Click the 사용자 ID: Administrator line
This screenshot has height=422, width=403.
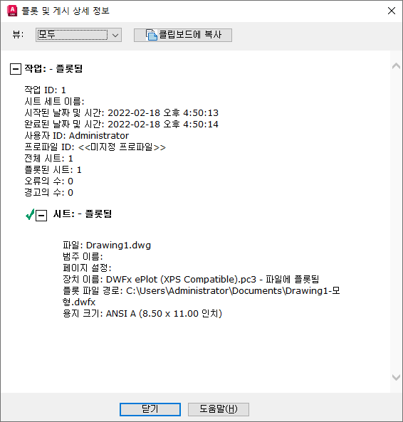77,135
